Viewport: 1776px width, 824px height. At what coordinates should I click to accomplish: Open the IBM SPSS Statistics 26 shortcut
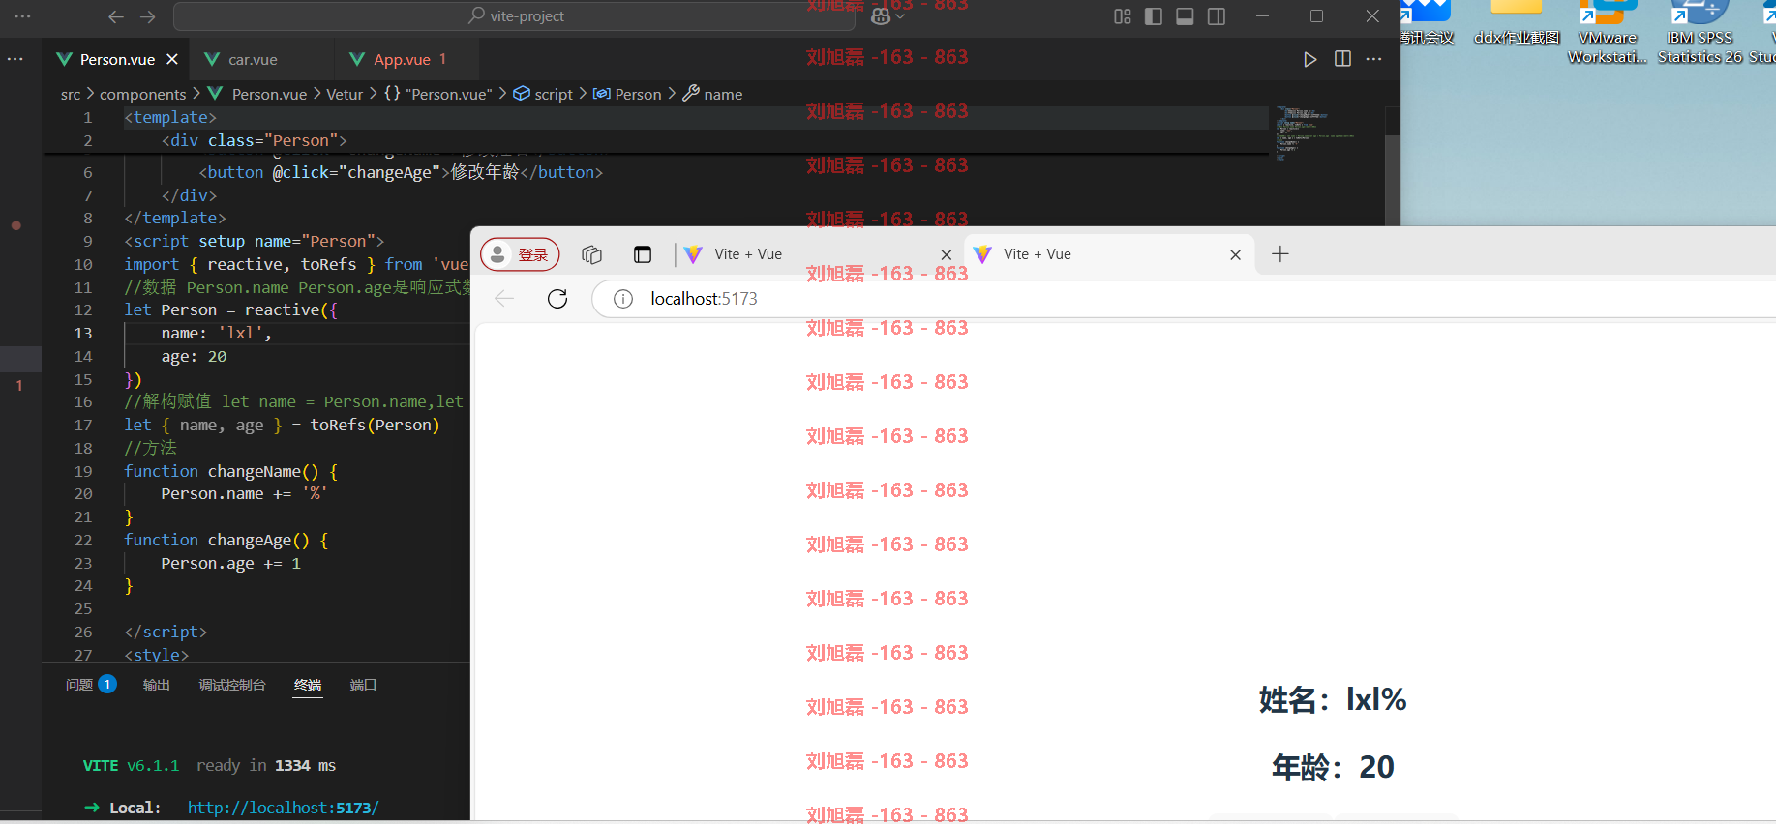[x=1701, y=33]
